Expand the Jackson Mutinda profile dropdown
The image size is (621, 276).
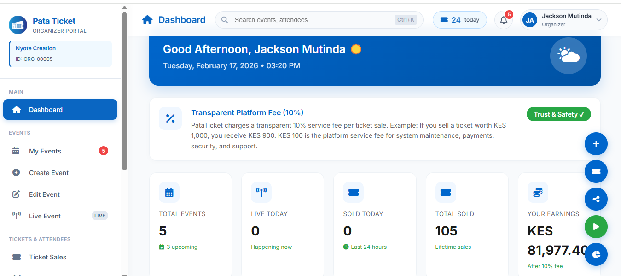coord(563,19)
